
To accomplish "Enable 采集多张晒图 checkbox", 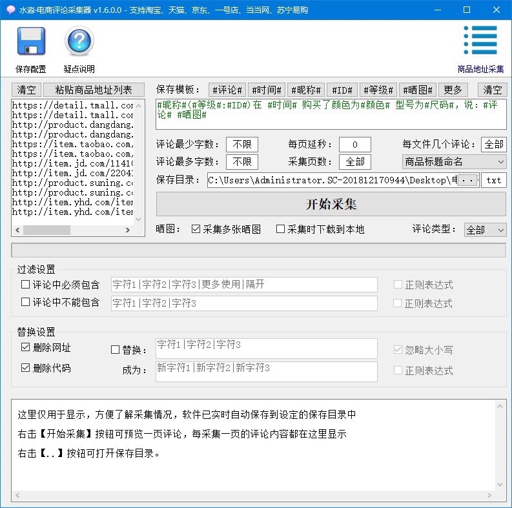I will coord(196,229).
